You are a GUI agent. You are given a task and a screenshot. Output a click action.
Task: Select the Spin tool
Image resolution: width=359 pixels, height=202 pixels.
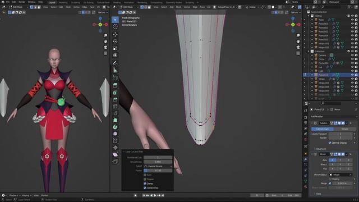pyautogui.click(x=115, y=127)
